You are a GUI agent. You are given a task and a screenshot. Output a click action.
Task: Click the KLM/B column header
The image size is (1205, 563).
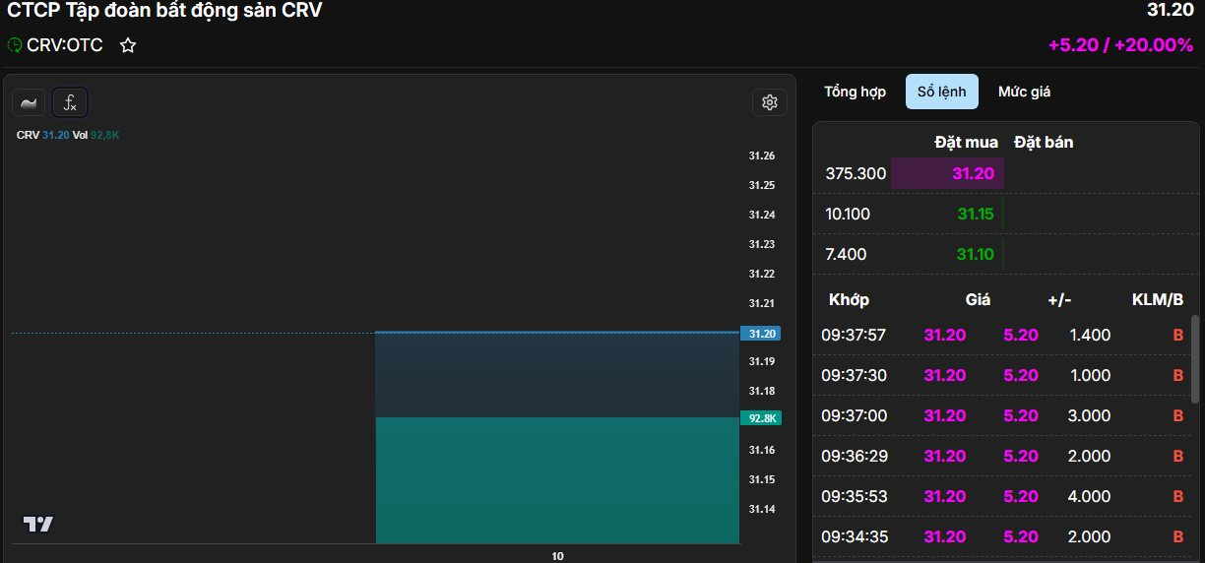pyautogui.click(x=1157, y=299)
